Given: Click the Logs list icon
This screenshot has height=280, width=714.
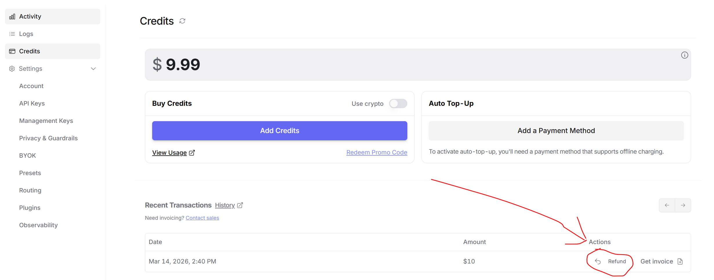Looking at the screenshot, I should click(12, 34).
